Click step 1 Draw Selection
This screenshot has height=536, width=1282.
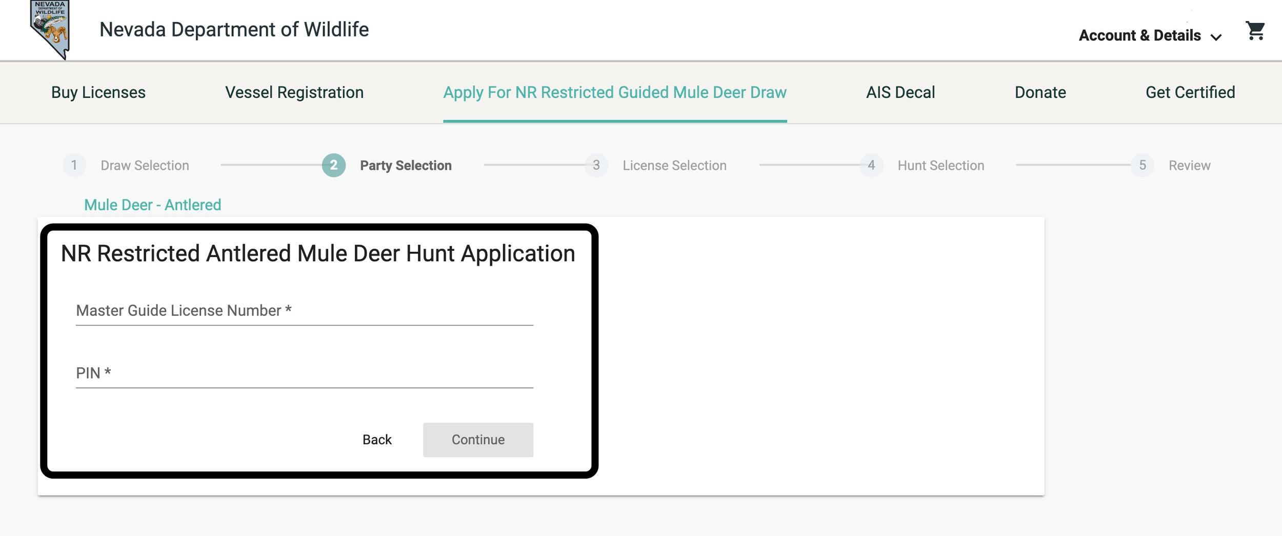[128, 165]
